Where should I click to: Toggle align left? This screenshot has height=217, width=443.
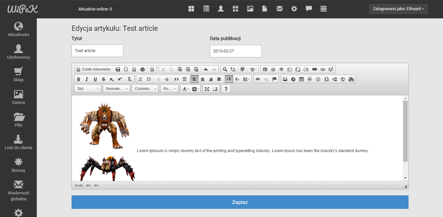coord(194,79)
